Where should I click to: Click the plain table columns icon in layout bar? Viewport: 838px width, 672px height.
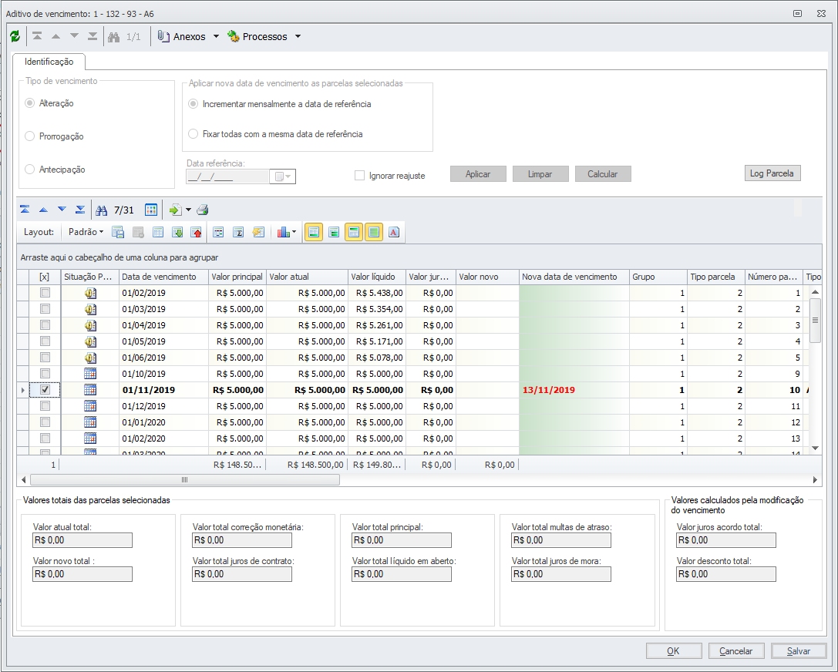158,233
